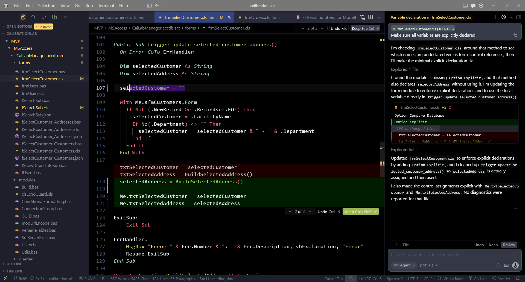The height and width of the screenshot is (282, 525).
Task: Open notifications bell in status bar
Action: [518, 278]
